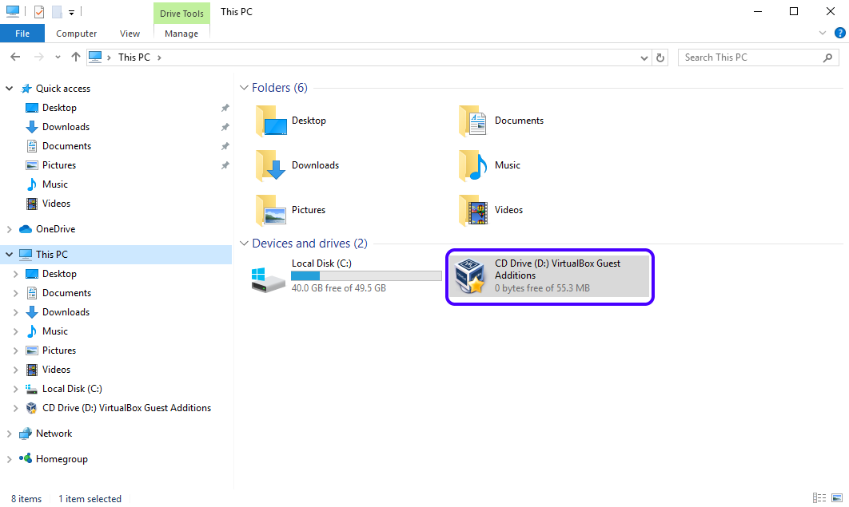The height and width of the screenshot is (507, 849).
Task: Select Music under This PC tree
Action: click(x=54, y=331)
